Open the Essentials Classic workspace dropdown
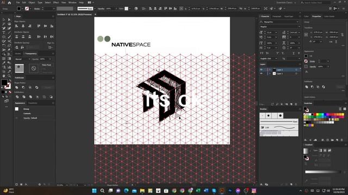 tap(286, 3)
